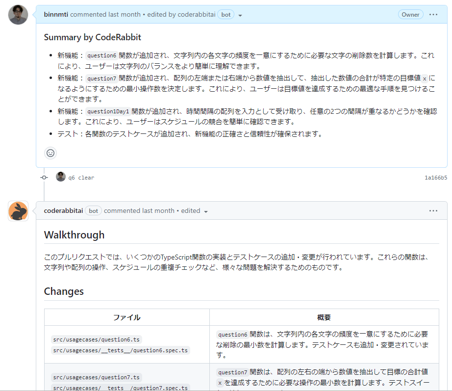Expand the edited dropdown on coderabbitai's comment
Viewport: 452px width, 391px height.
click(x=206, y=212)
